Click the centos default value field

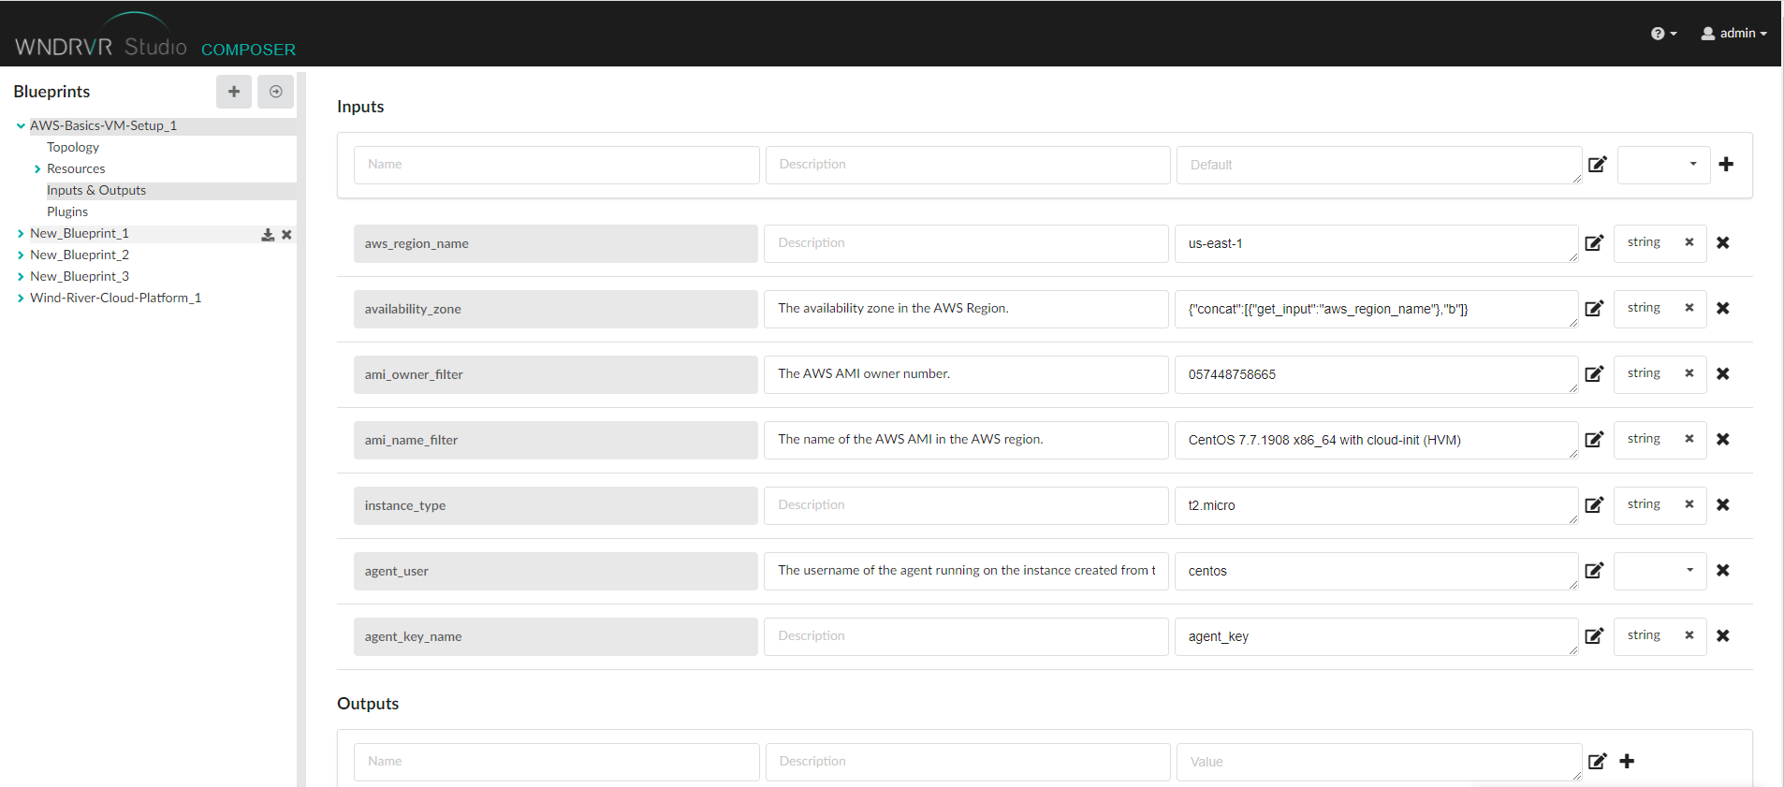(x=1377, y=571)
